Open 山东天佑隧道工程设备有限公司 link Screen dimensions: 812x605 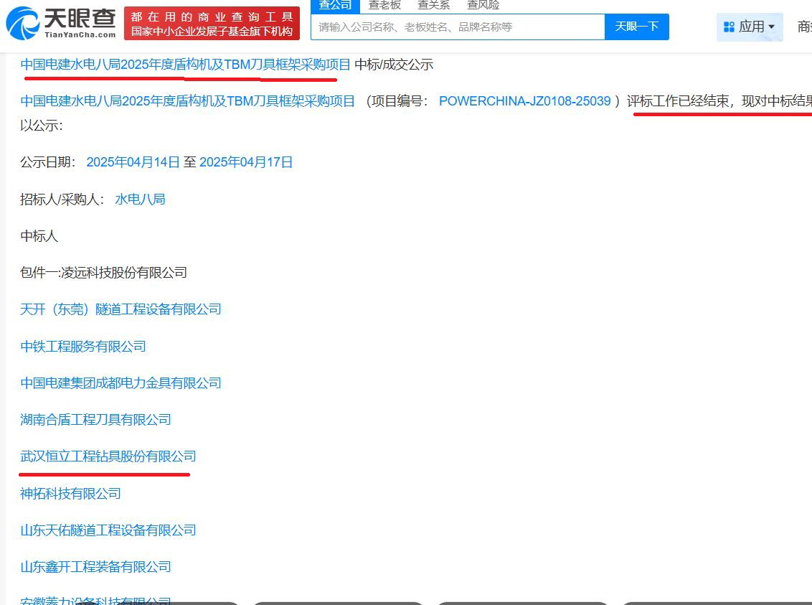click(x=108, y=530)
